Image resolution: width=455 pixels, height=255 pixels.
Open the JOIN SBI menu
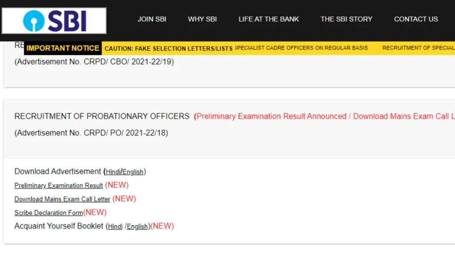(152, 19)
